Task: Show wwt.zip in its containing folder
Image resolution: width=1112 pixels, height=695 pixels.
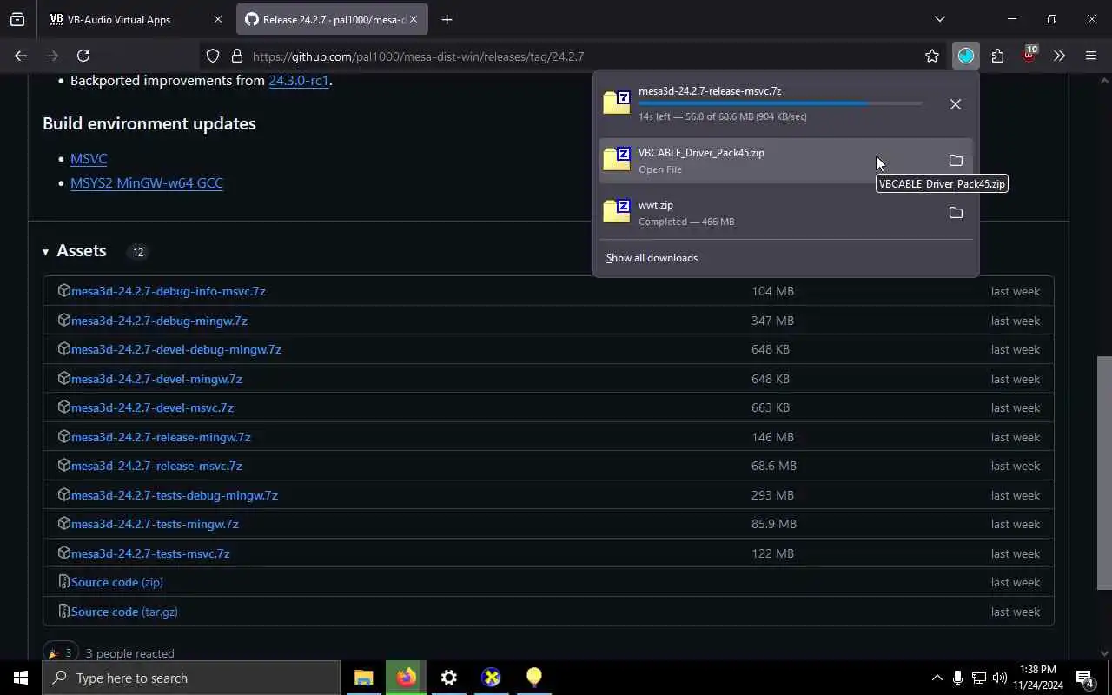Action: 956,213
